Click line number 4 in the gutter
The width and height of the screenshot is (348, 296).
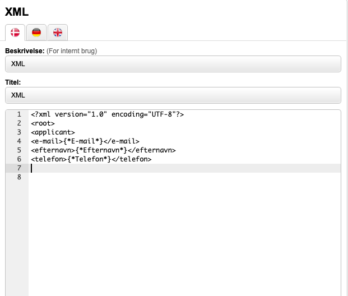point(19,141)
